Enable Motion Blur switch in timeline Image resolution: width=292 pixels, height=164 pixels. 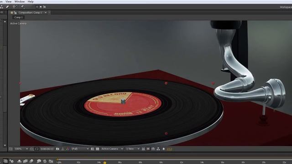(31, 161)
